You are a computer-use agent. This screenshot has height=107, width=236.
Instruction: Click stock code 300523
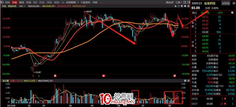[196, 3]
